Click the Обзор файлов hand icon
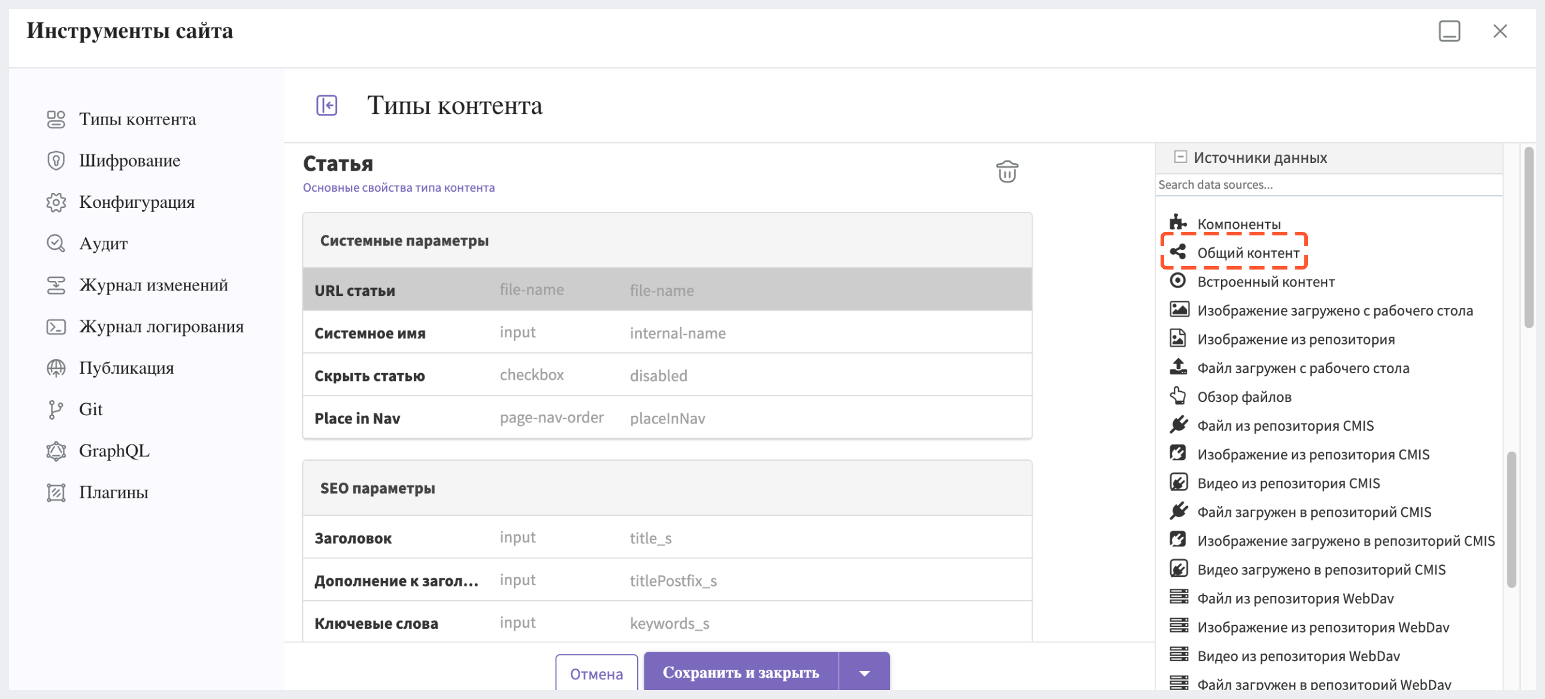 pos(1178,396)
